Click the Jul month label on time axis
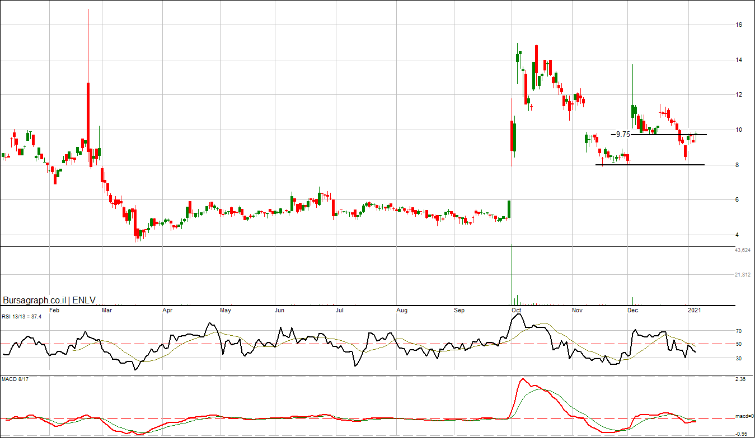Image resolution: width=755 pixels, height=438 pixels. click(x=339, y=309)
